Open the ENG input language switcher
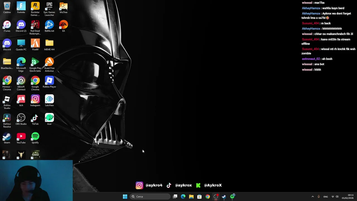The width and height of the screenshot is (357, 201). coord(326,197)
